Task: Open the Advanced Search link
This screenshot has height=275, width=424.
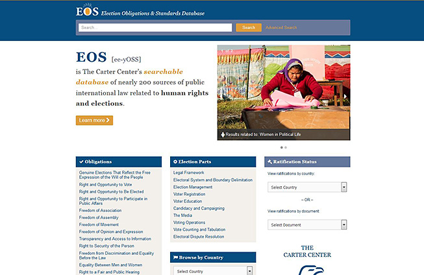Action: point(281,27)
